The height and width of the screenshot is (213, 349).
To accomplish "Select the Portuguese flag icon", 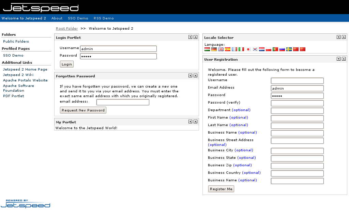I will 275,49.
